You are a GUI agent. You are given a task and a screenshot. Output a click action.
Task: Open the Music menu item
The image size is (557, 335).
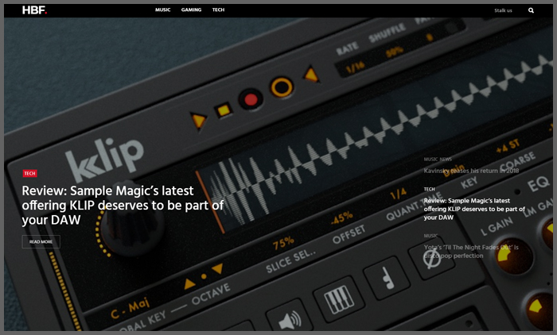162,10
